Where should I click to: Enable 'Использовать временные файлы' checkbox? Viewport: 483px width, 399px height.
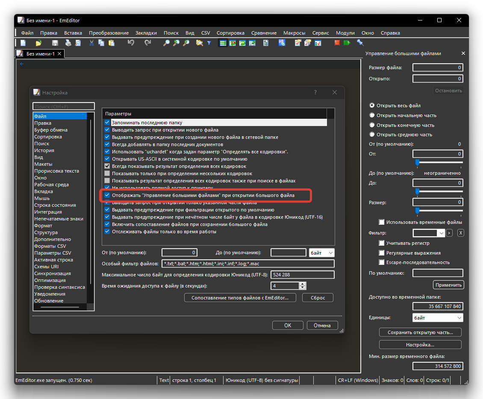(381, 222)
